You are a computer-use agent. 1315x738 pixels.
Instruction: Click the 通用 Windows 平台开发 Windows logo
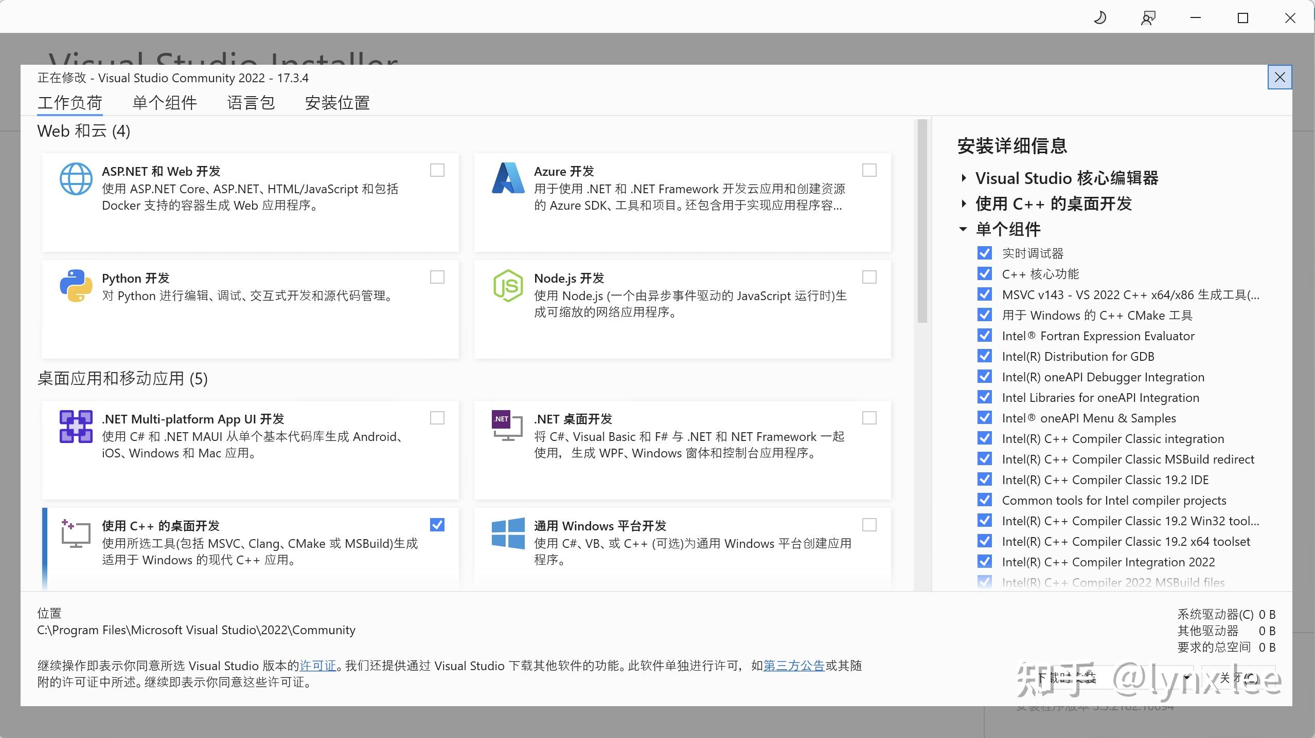(x=508, y=533)
